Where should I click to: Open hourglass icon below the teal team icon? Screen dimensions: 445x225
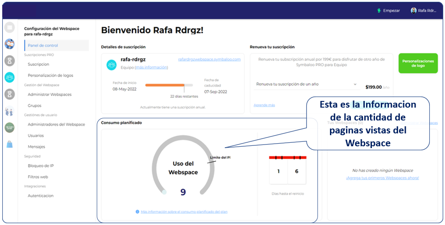click(10, 94)
